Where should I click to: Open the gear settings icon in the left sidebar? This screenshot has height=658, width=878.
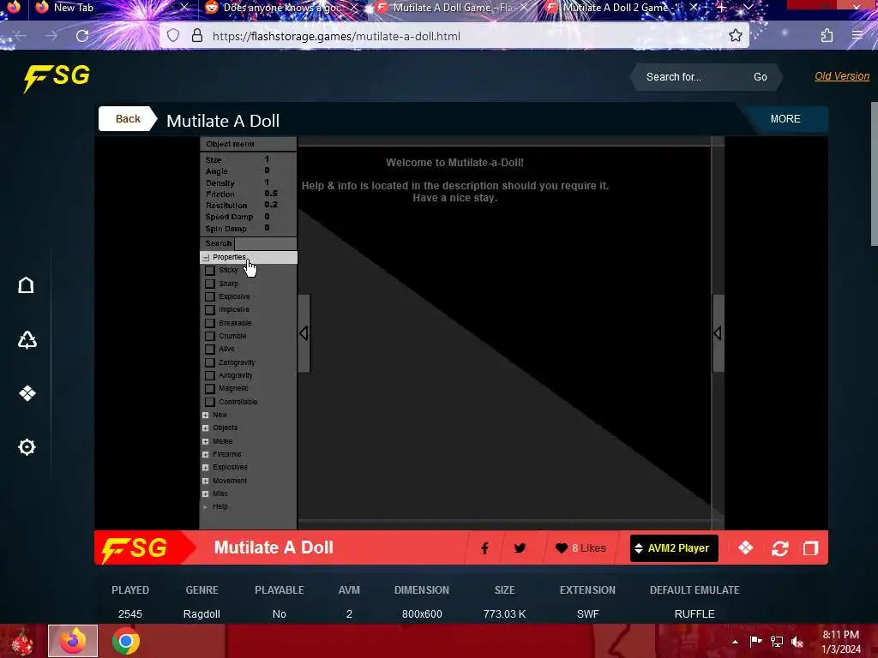[27, 447]
